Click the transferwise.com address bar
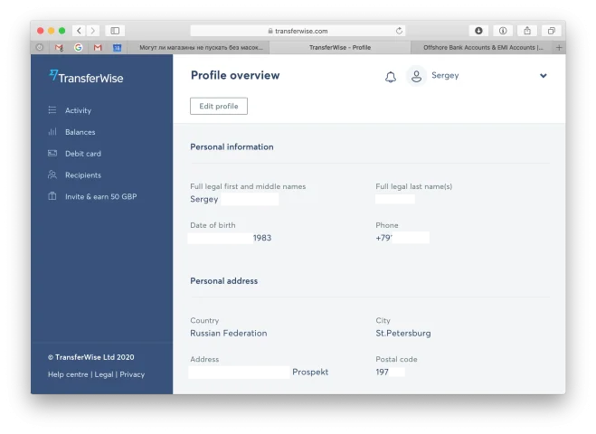 (x=298, y=31)
